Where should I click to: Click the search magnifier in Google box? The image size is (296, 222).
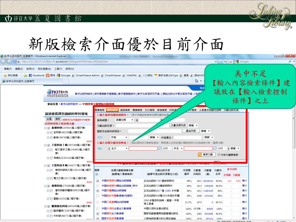click(x=290, y=62)
